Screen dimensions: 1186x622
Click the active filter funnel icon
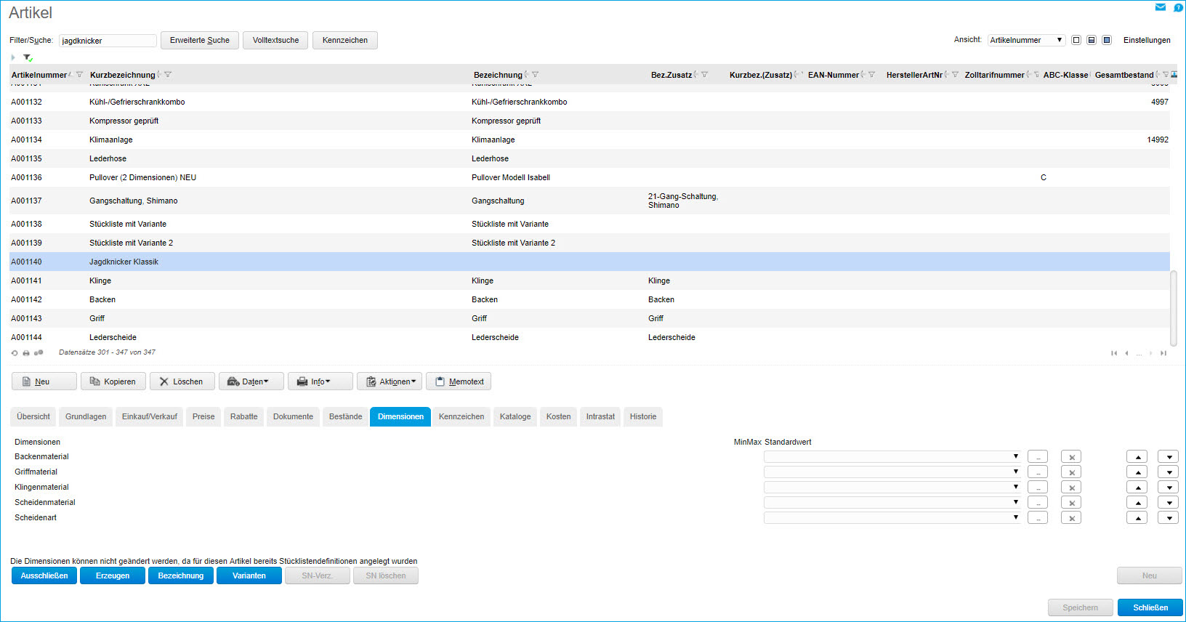28,57
